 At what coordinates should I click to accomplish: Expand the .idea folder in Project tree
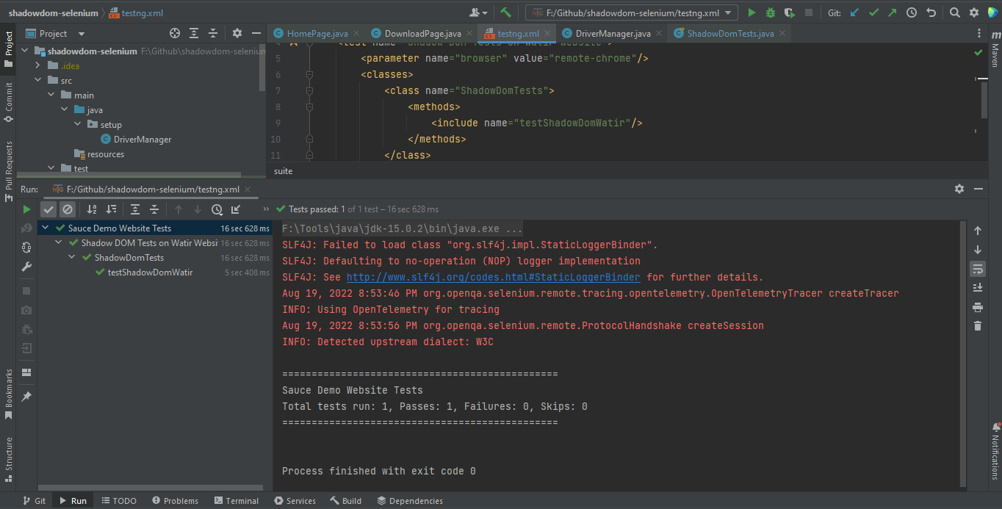(x=37, y=66)
